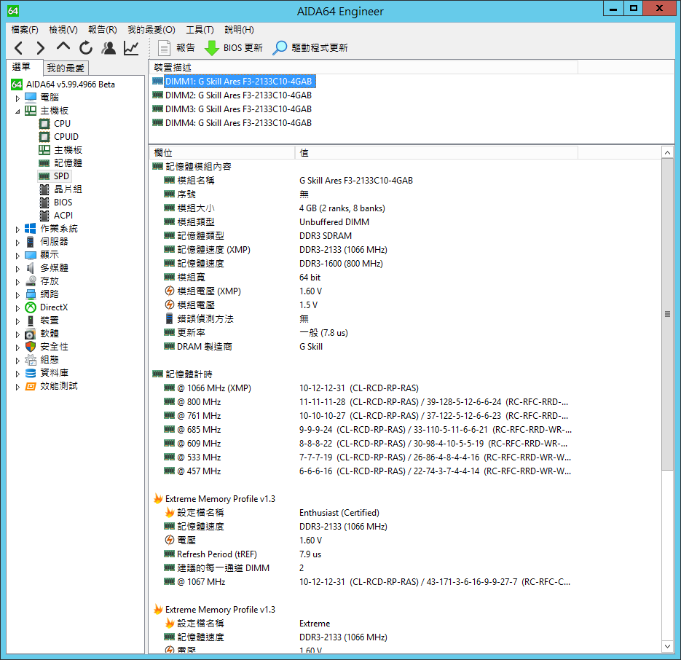Click the up-level arrow toolbar icon

[x=63, y=47]
